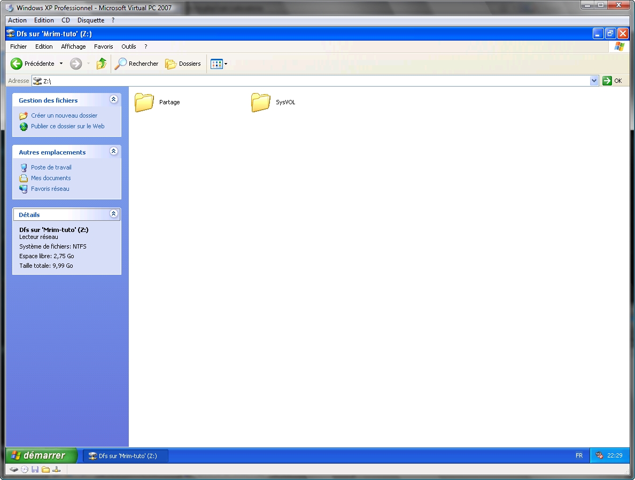Click Publier ce dossier sur le Web
The image size is (635, 480).
[68, 126]
